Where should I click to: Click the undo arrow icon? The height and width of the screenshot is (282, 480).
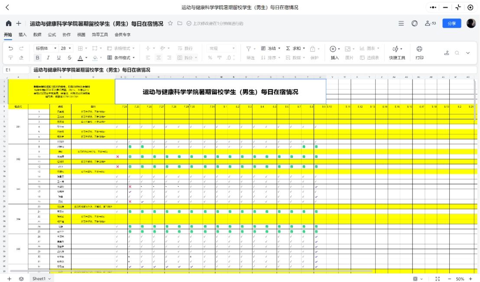point(10,48)
